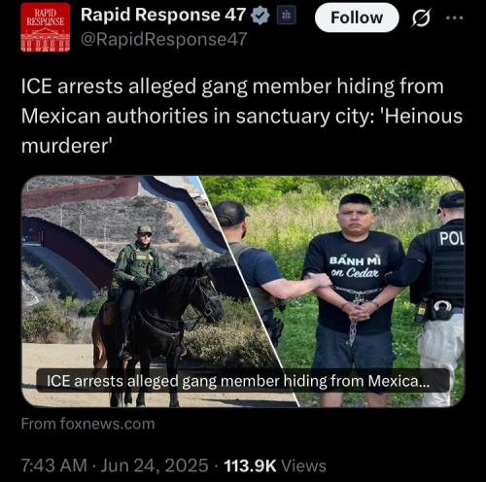Select the tweet text about ICE arrest
486x482 pixels.
pos(242,116)
